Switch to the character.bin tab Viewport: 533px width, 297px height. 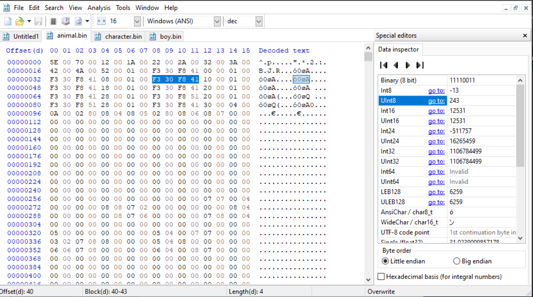(118, 36)
